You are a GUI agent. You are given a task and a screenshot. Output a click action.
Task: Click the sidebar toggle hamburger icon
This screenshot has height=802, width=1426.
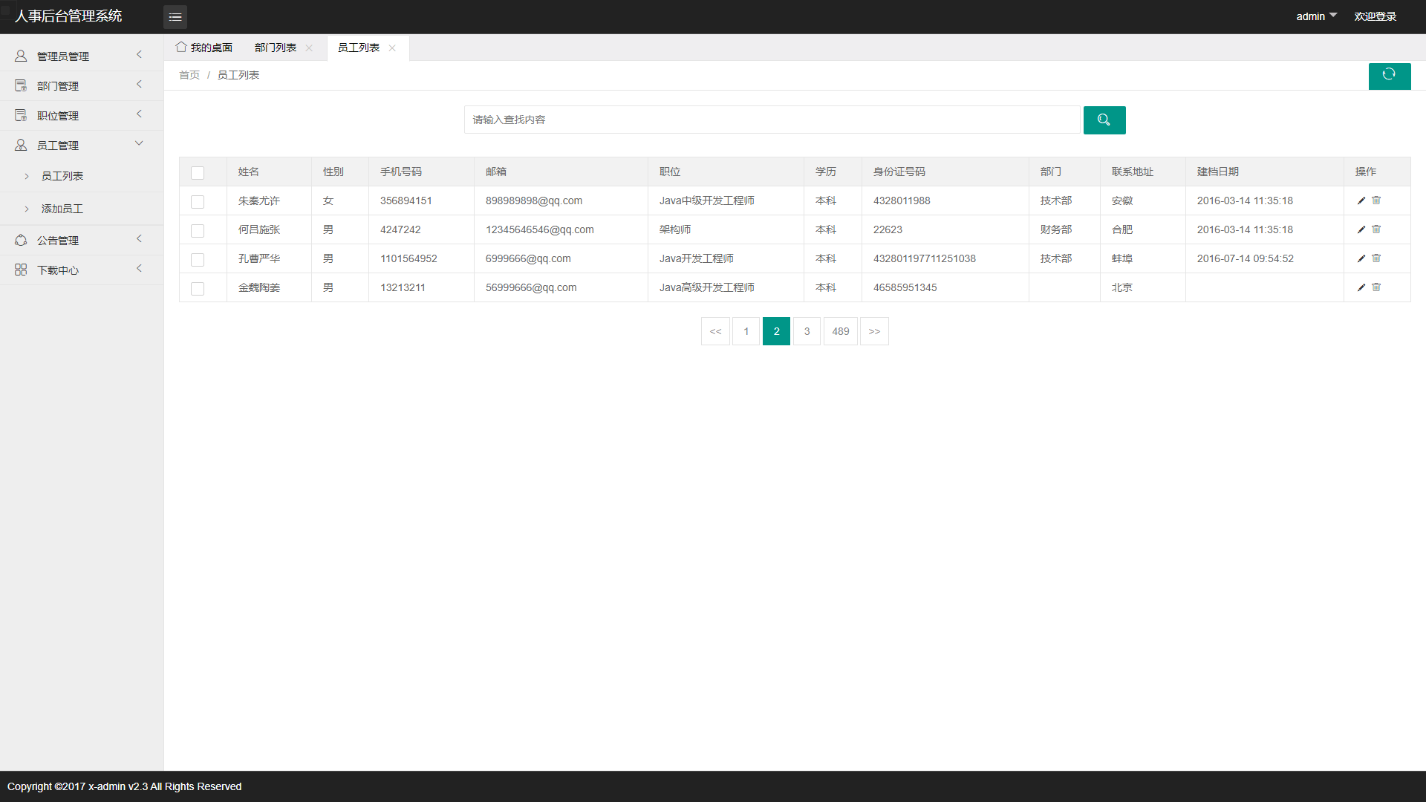point(175,16)
